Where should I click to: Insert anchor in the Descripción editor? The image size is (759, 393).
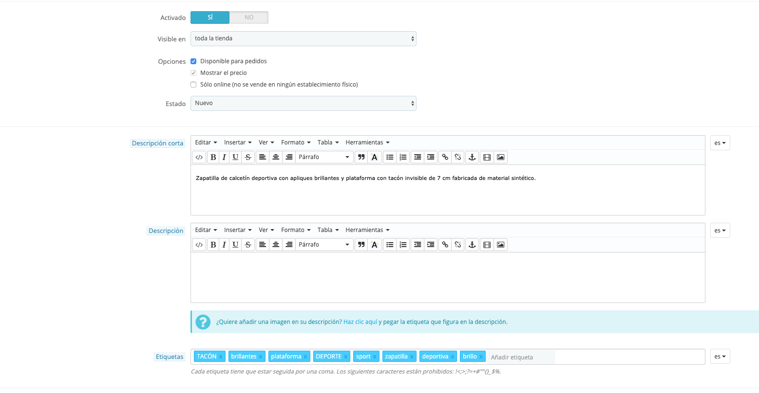pos(472,245)
